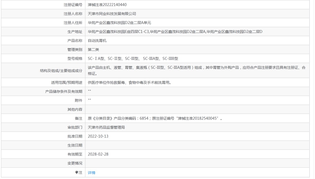Click the composition text starting 该产品由主机
The height and width of the screenshot is (179, 315).
[x=197, y=71]
